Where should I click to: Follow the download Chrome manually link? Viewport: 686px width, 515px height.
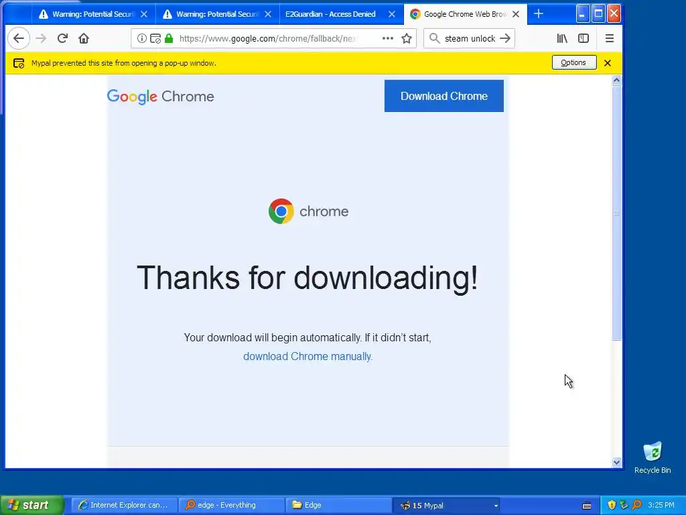pos(307,357)
